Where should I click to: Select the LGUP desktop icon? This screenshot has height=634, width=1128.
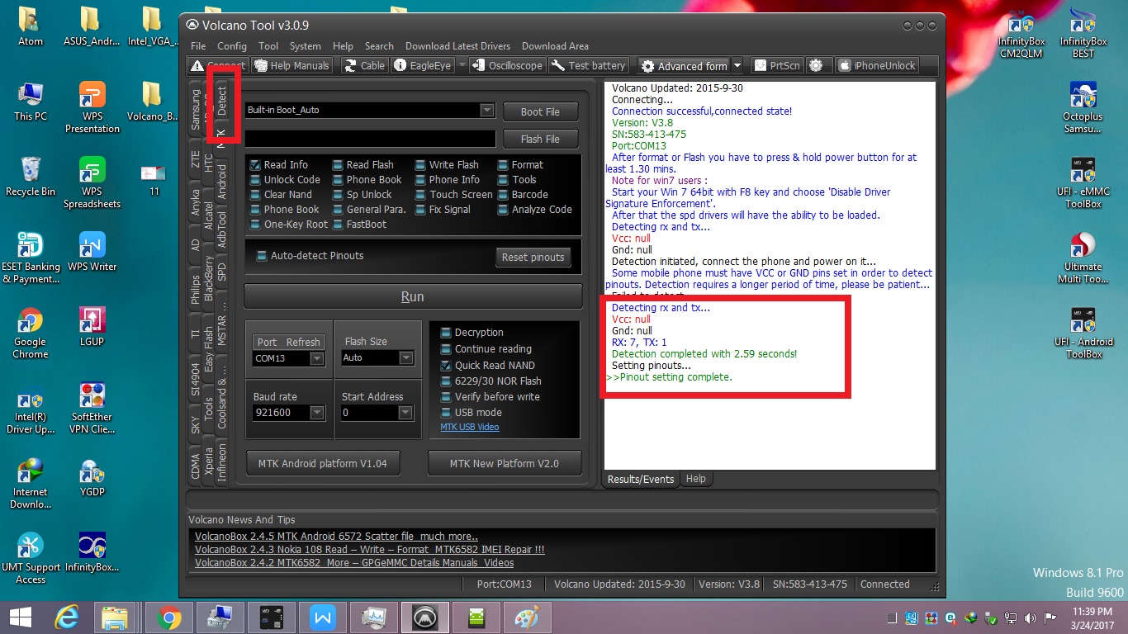click(x=92, y=327)
